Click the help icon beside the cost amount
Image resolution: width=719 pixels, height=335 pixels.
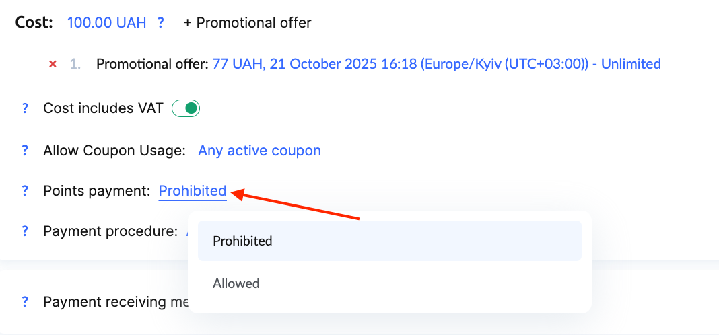161,23
